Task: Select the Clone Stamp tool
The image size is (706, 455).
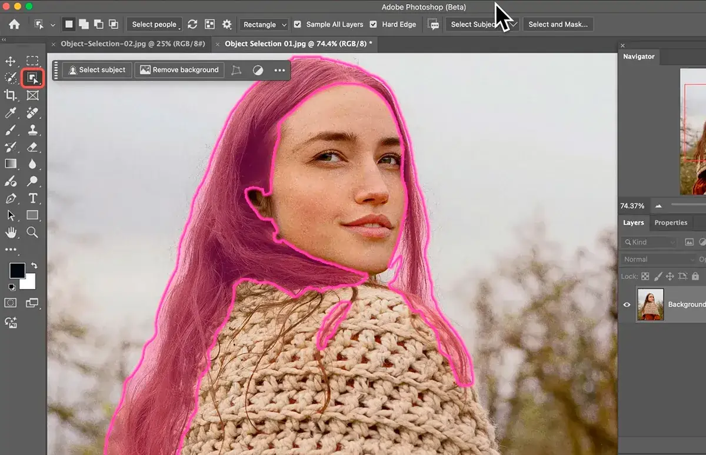Action: [32, 129]
